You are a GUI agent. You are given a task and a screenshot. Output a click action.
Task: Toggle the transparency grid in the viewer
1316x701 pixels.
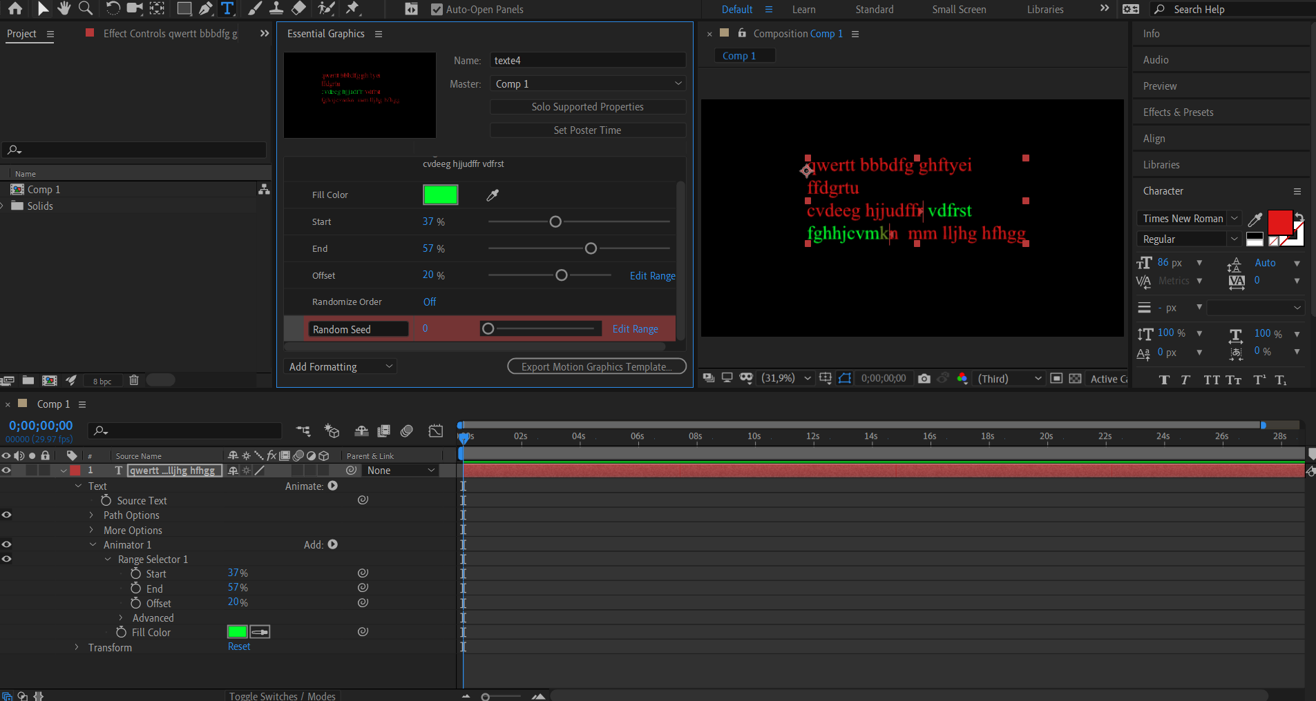[x=1076, y=378]
